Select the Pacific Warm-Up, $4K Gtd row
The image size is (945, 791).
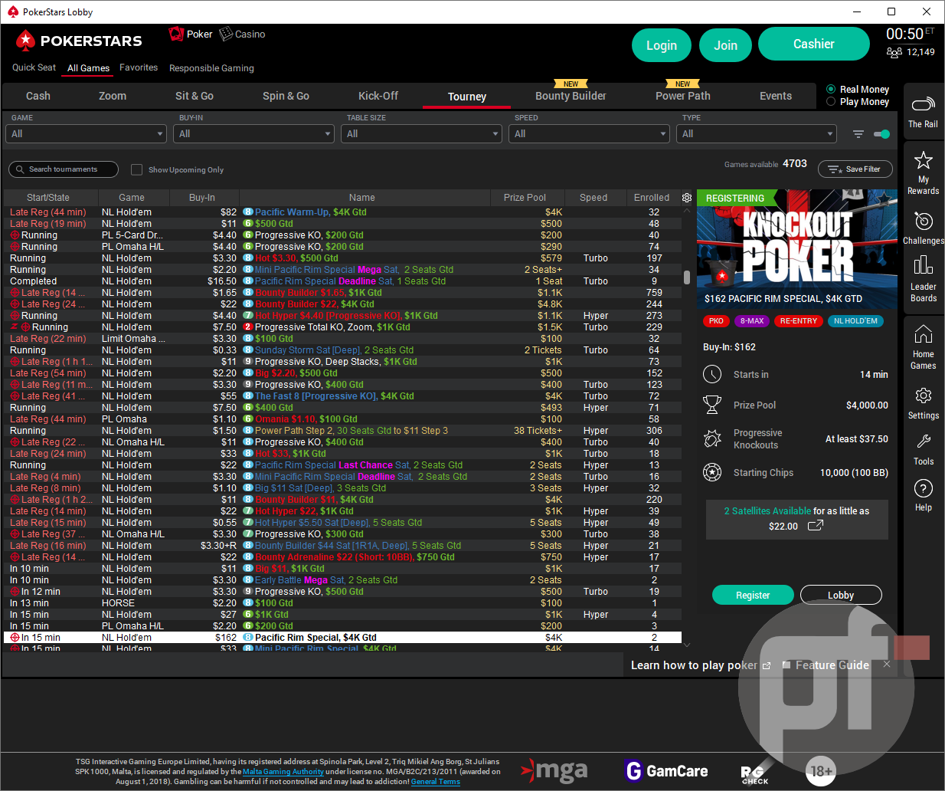[x=342, y=212]
